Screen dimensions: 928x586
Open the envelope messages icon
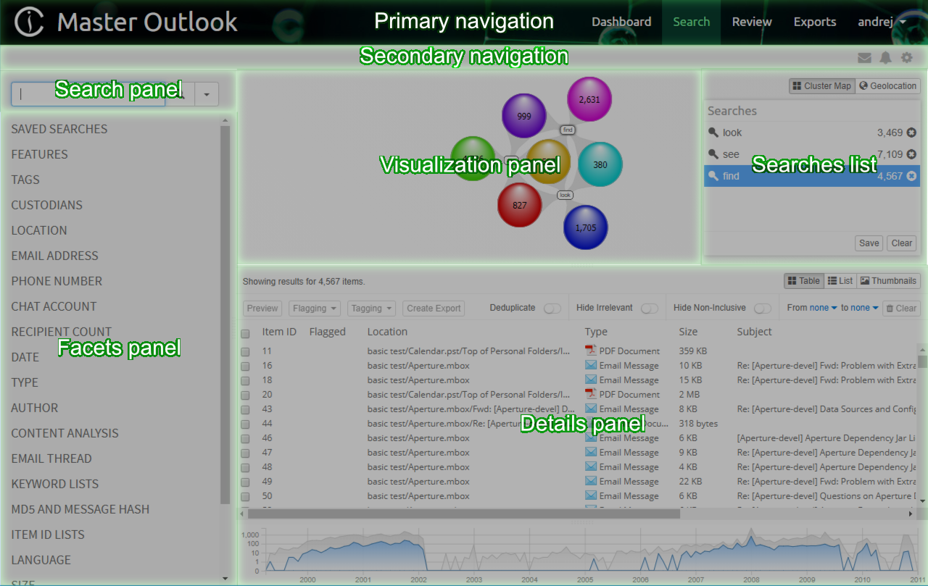pos(864,58)
